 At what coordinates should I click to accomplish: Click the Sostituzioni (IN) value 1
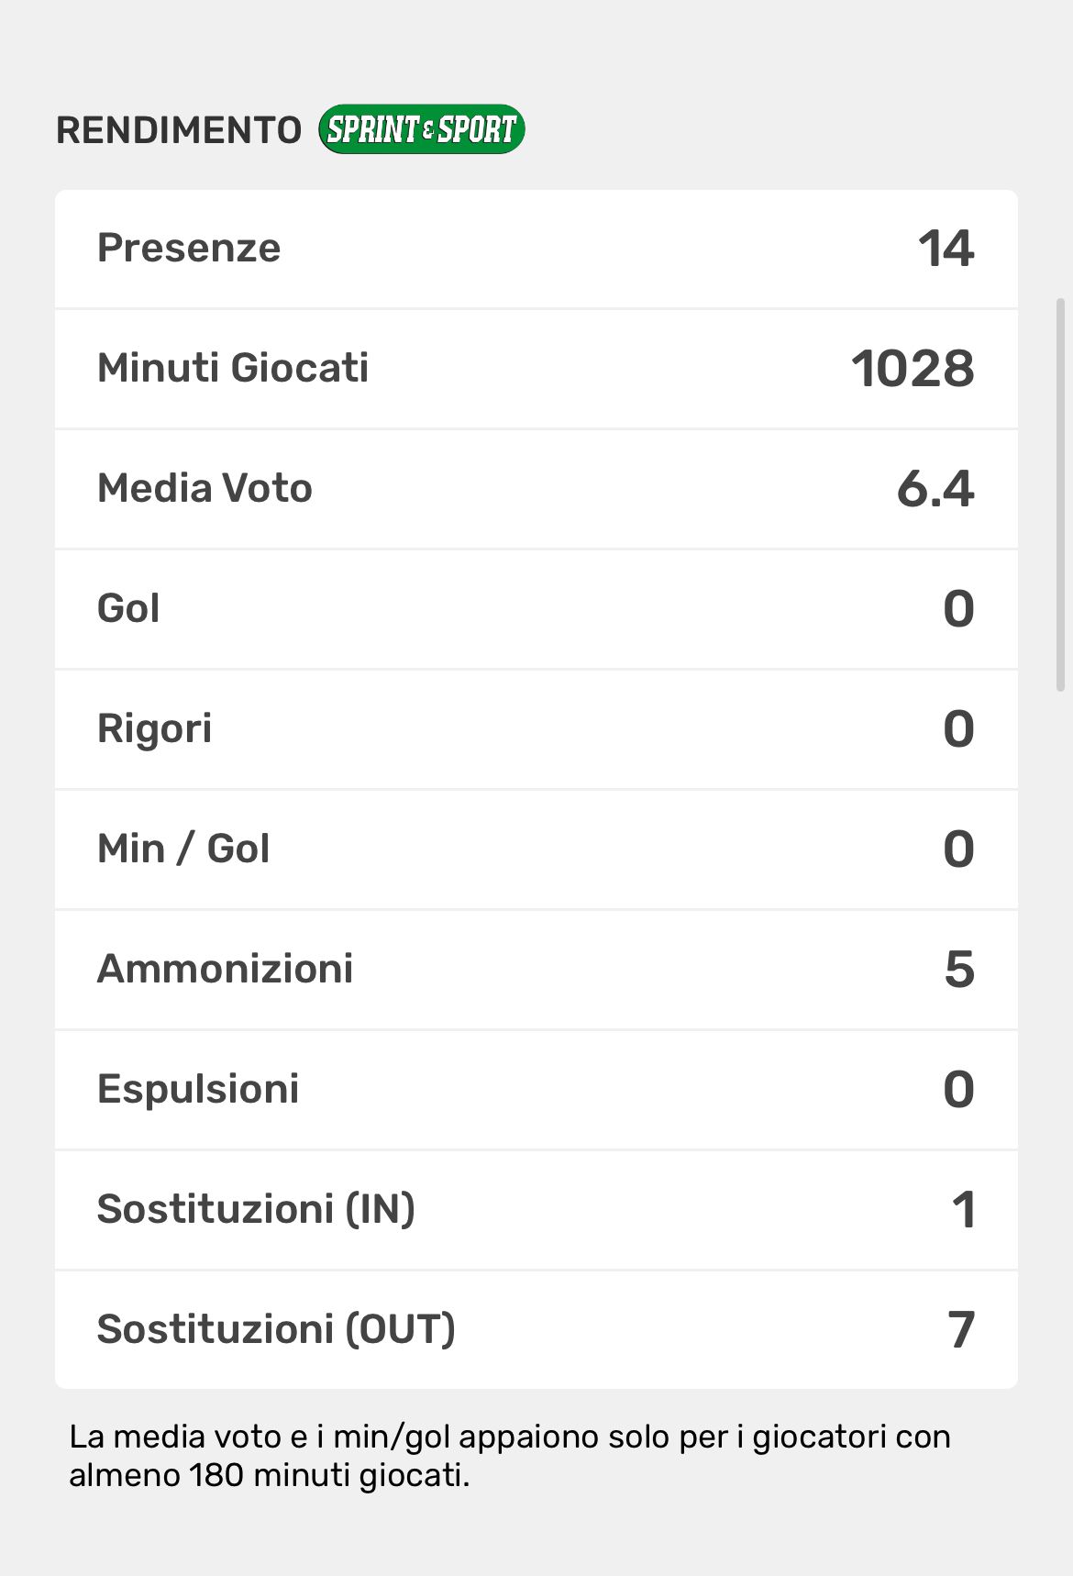click(963, 1210)
